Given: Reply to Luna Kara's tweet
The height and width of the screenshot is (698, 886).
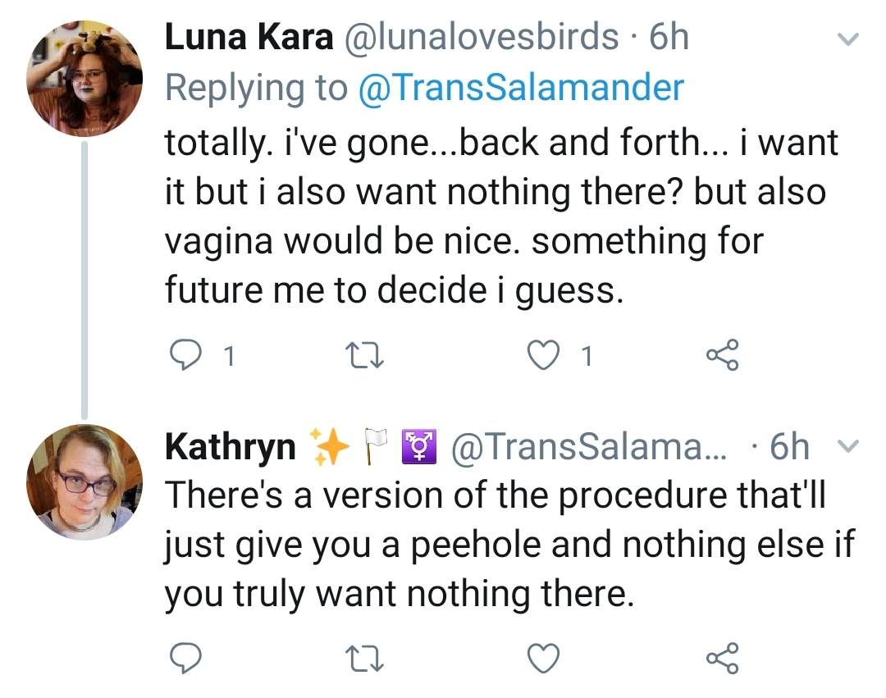Looking at the screenshot, I should [x=185, y=355].
